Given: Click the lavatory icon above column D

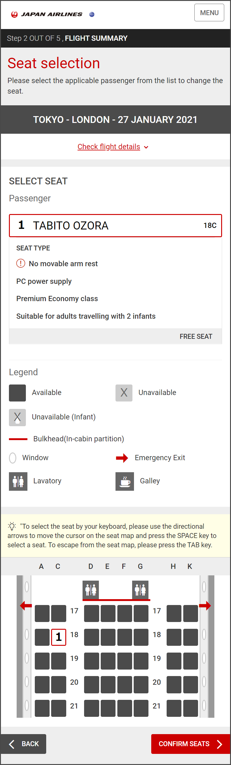Looking at the screenshot, I should point(91,590).
